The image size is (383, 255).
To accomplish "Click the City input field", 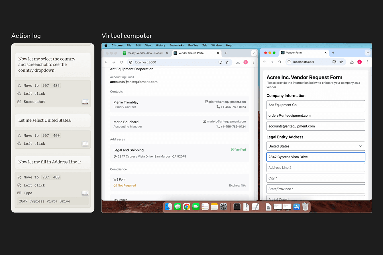I will tap(315, 178).
